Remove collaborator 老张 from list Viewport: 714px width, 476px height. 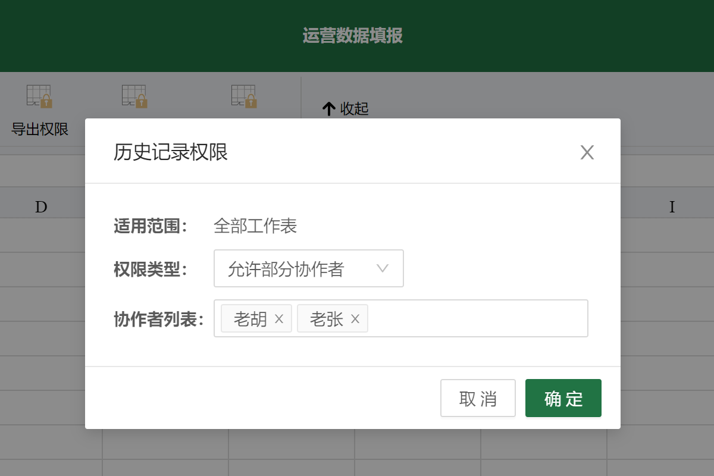[355, 320]
